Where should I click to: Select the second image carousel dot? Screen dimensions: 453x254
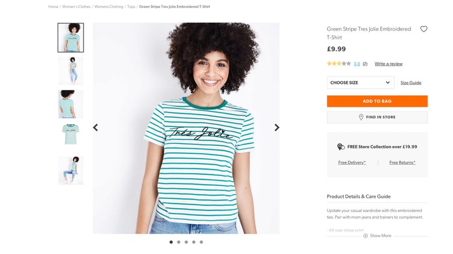pos(179,242)
